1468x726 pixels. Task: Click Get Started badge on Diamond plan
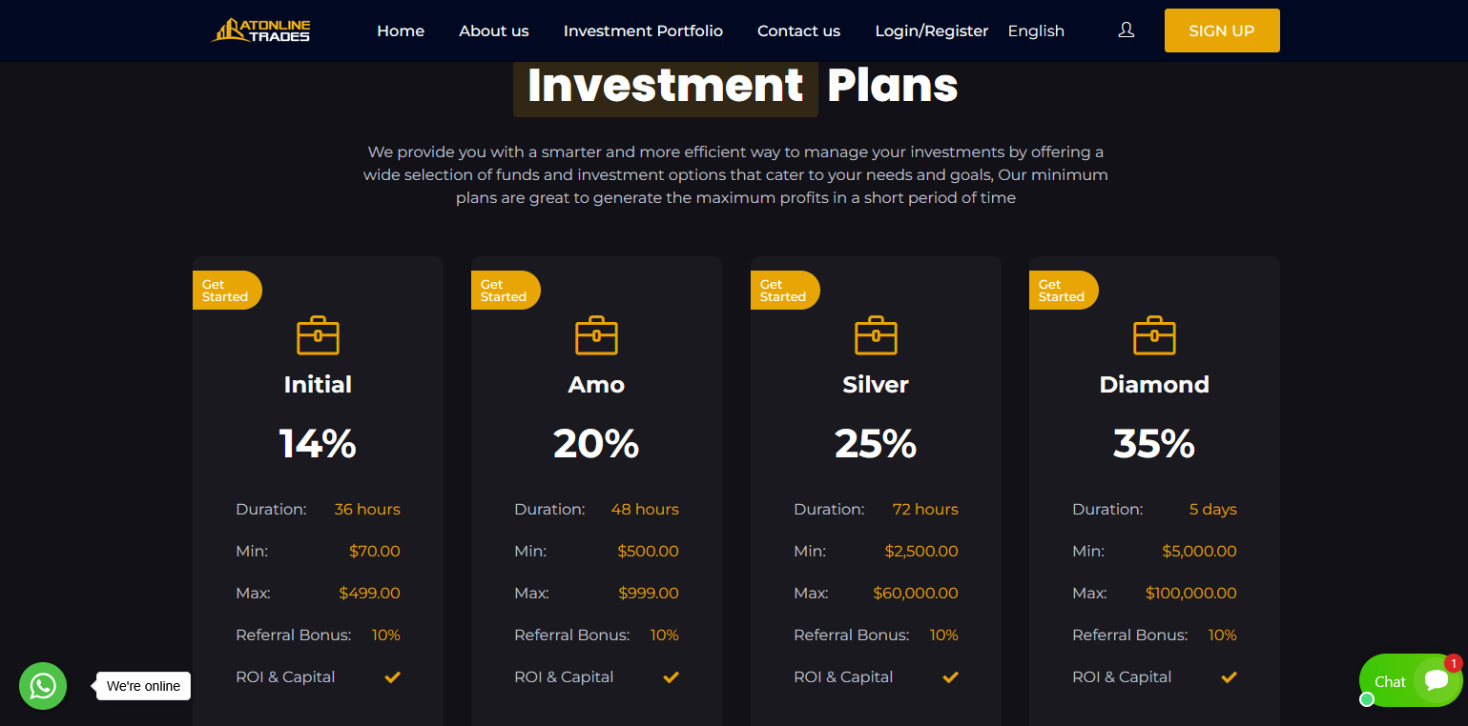tap(1064, 291)
